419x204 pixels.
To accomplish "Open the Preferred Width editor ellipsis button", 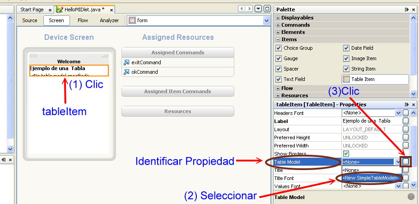I will 405,146.
